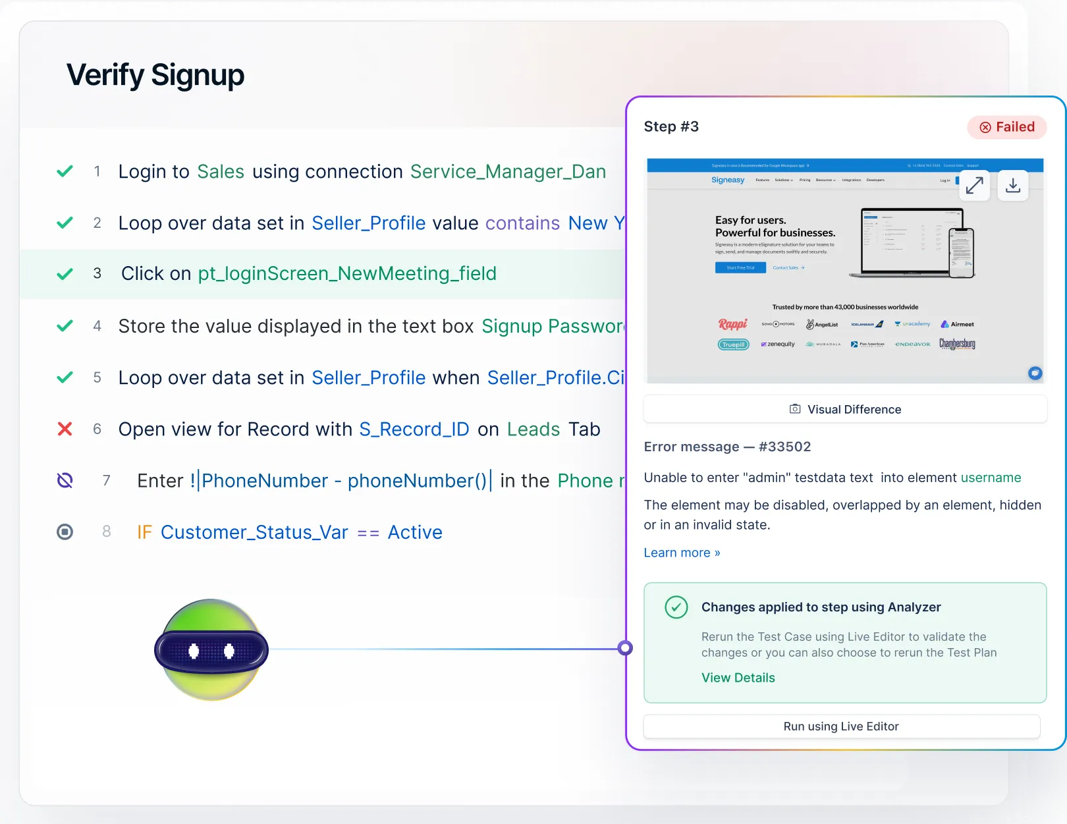The height and width of the screenshot is (824, 1067).
Task: Select step 2 Loop over Seller_Profile
Action: click(x=369, y=223)
